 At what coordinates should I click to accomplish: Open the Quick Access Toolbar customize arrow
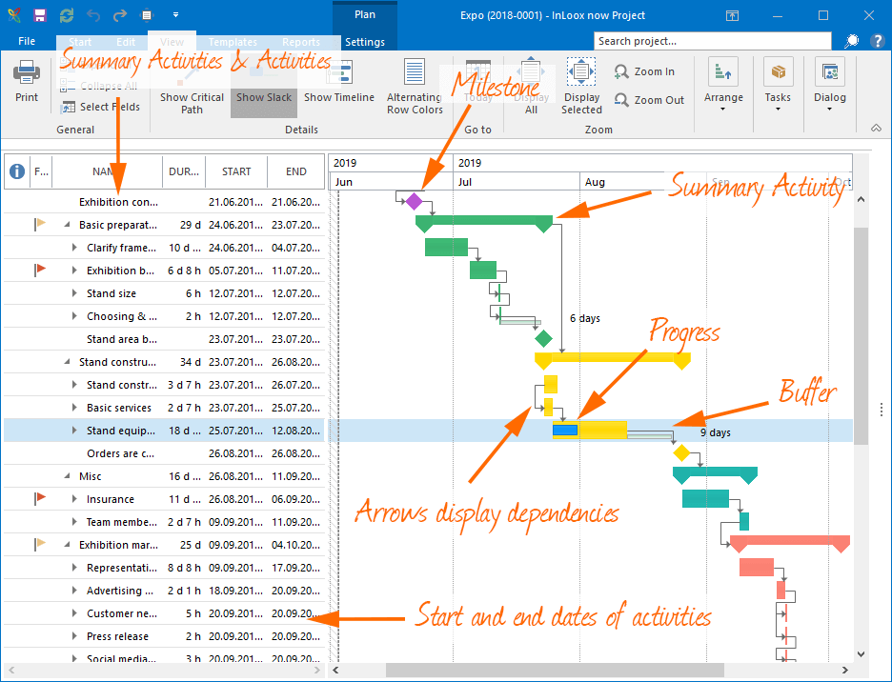coord(175,15)
